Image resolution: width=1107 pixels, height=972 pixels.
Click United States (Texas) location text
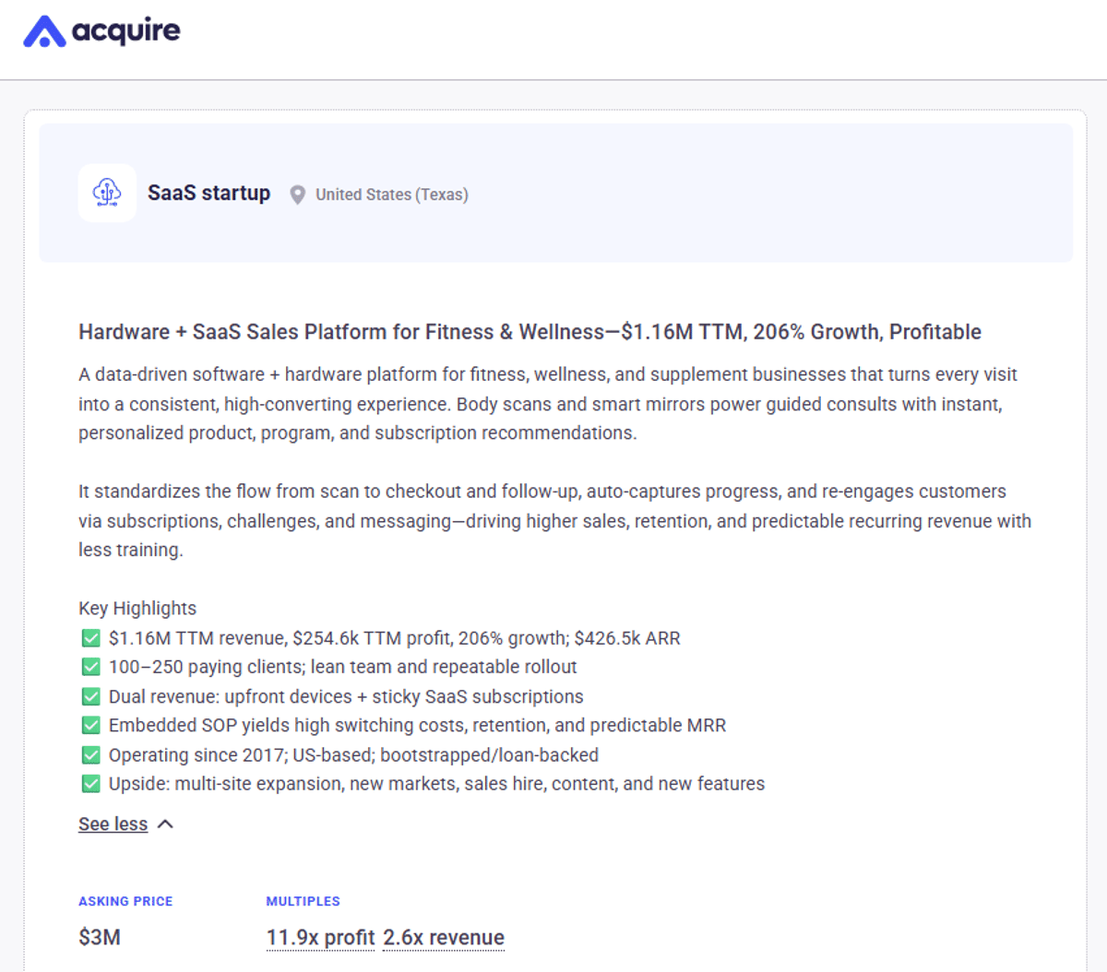(x=391, y=195)
